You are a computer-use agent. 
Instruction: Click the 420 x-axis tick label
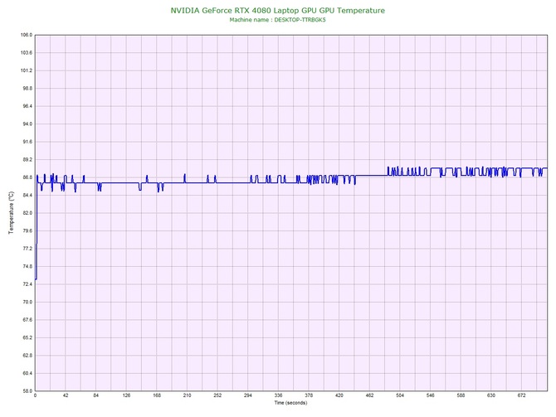[339, 395]
